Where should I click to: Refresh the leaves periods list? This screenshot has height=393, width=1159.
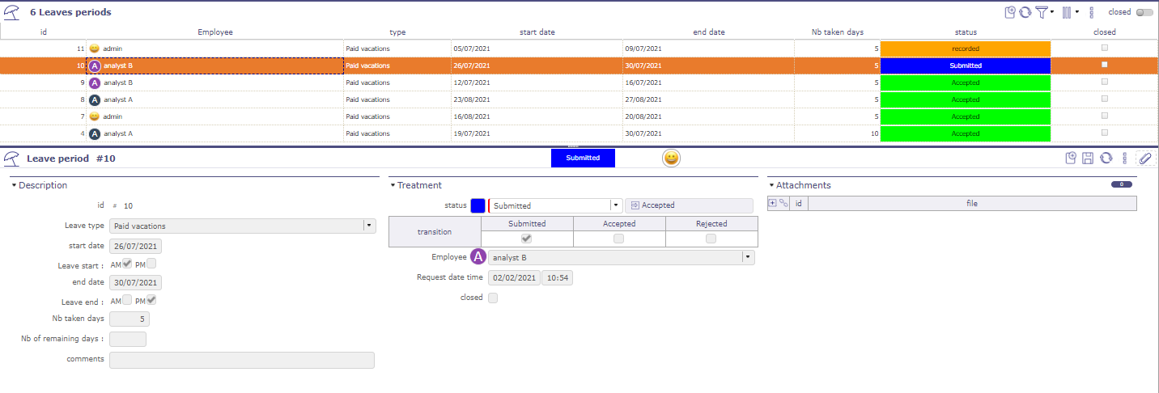(x=1025, y=12)
